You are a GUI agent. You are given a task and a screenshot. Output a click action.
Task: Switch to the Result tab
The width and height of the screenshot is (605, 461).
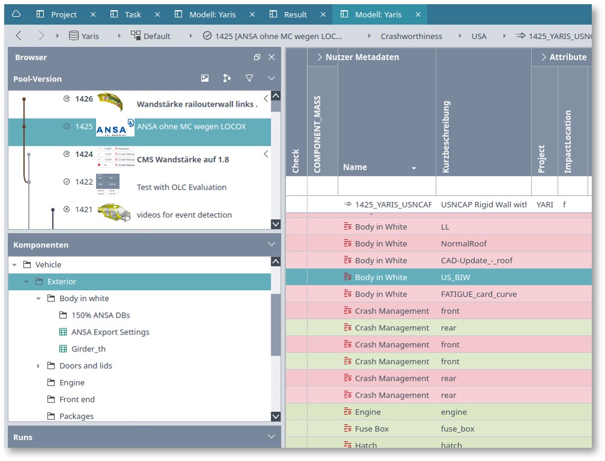[294, 14]
